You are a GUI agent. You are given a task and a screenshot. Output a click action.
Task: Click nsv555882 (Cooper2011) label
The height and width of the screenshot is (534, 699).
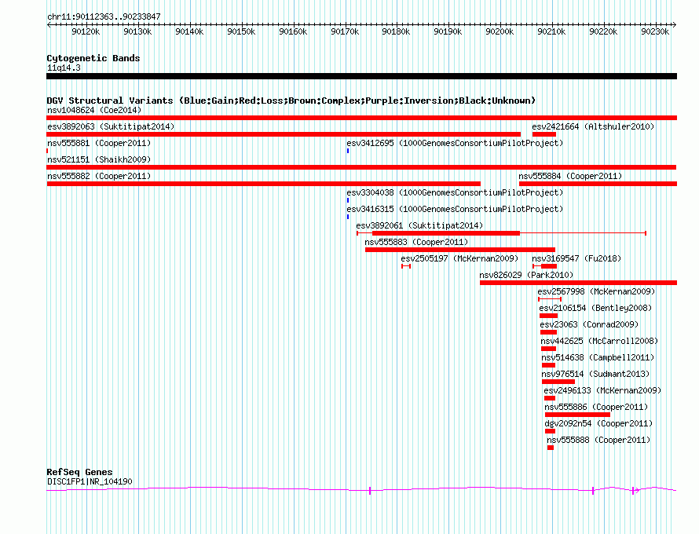[99, 176]
